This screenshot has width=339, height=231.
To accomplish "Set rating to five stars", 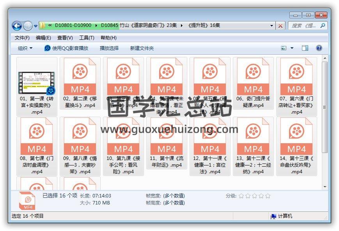I will coord(268,196).
